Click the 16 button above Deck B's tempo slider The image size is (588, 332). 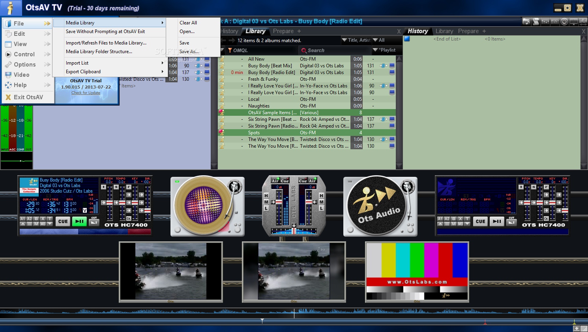click(x=533, y=187)
